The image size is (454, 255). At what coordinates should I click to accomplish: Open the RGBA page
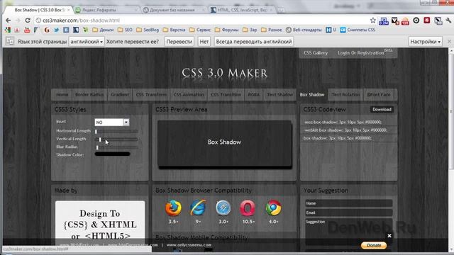254,94
